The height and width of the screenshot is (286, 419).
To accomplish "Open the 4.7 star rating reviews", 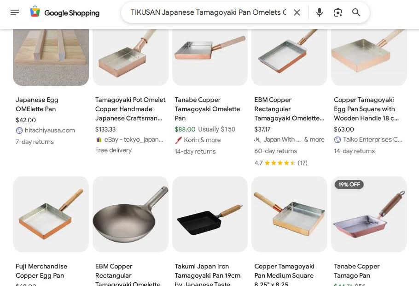I will coord(281,163).
